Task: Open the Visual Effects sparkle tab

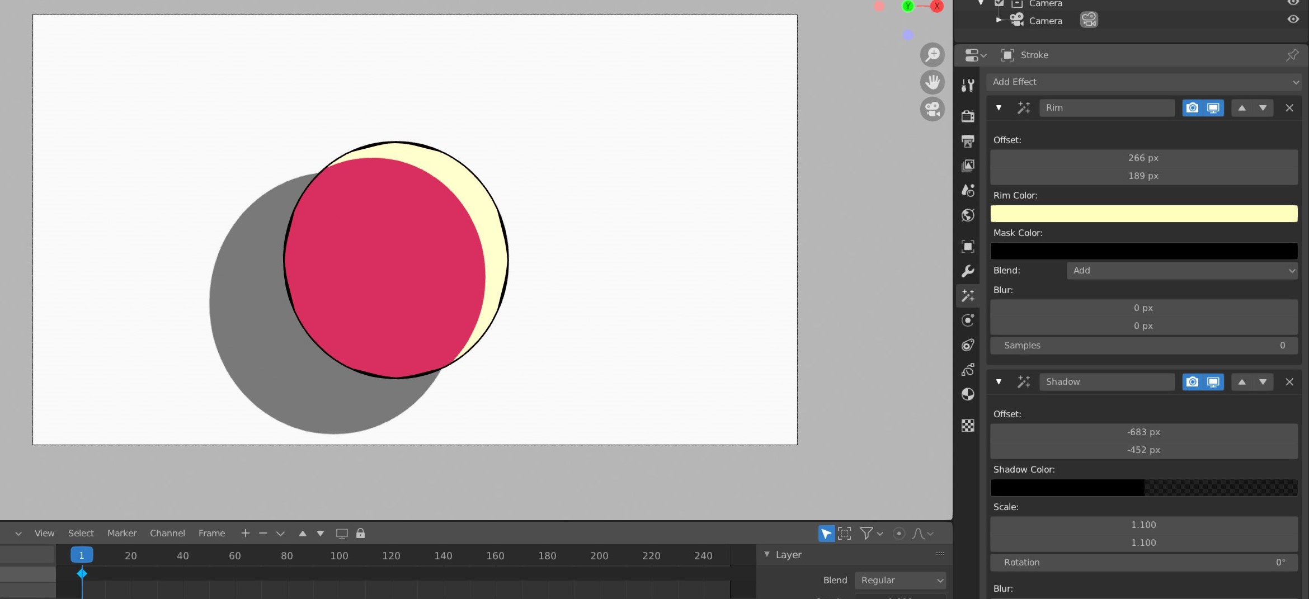Action: [x=968, y=295]
